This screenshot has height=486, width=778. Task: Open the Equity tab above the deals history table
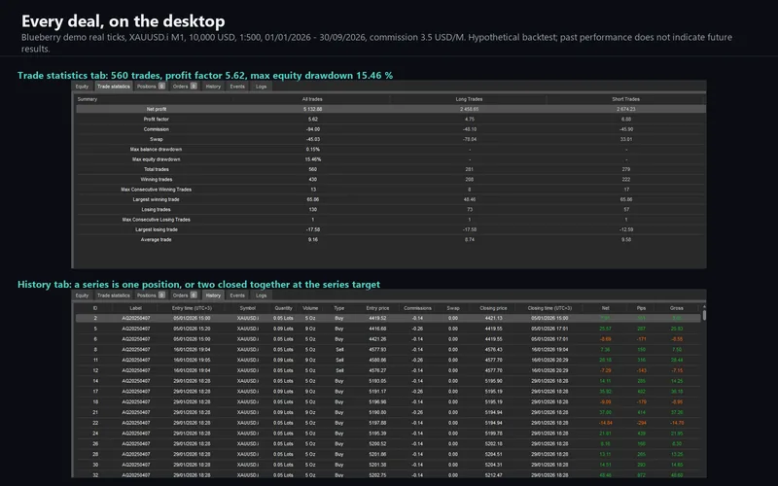[x=82, y=295]
